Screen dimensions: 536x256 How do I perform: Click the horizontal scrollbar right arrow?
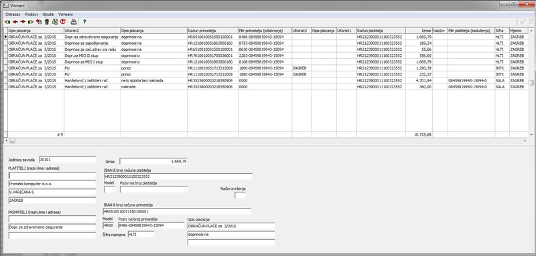[525, 140]
